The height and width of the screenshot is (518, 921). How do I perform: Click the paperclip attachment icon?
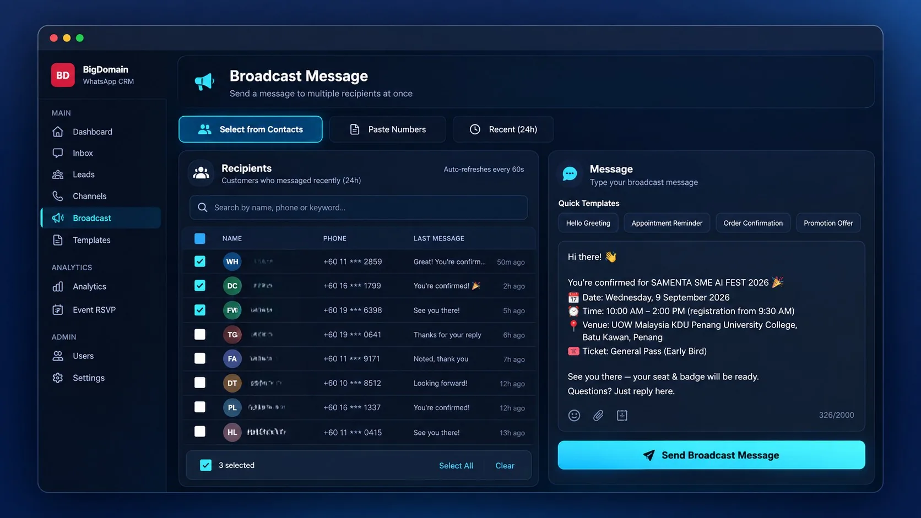(598, 416)
